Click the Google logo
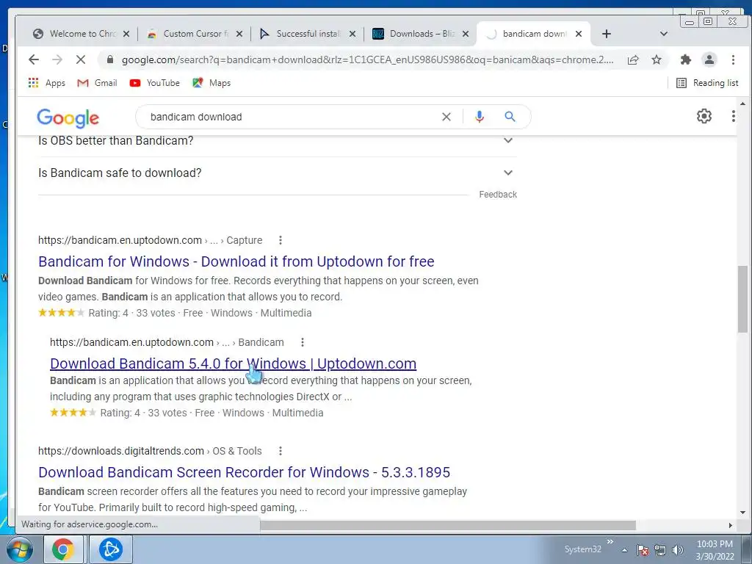752x564 pixels. pos(68,117)
